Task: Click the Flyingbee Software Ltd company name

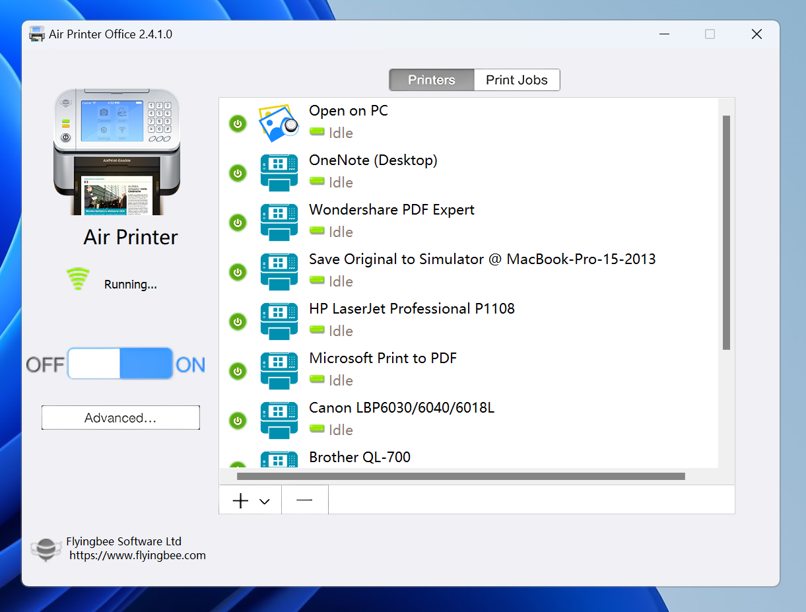Action: coord(124,541)
